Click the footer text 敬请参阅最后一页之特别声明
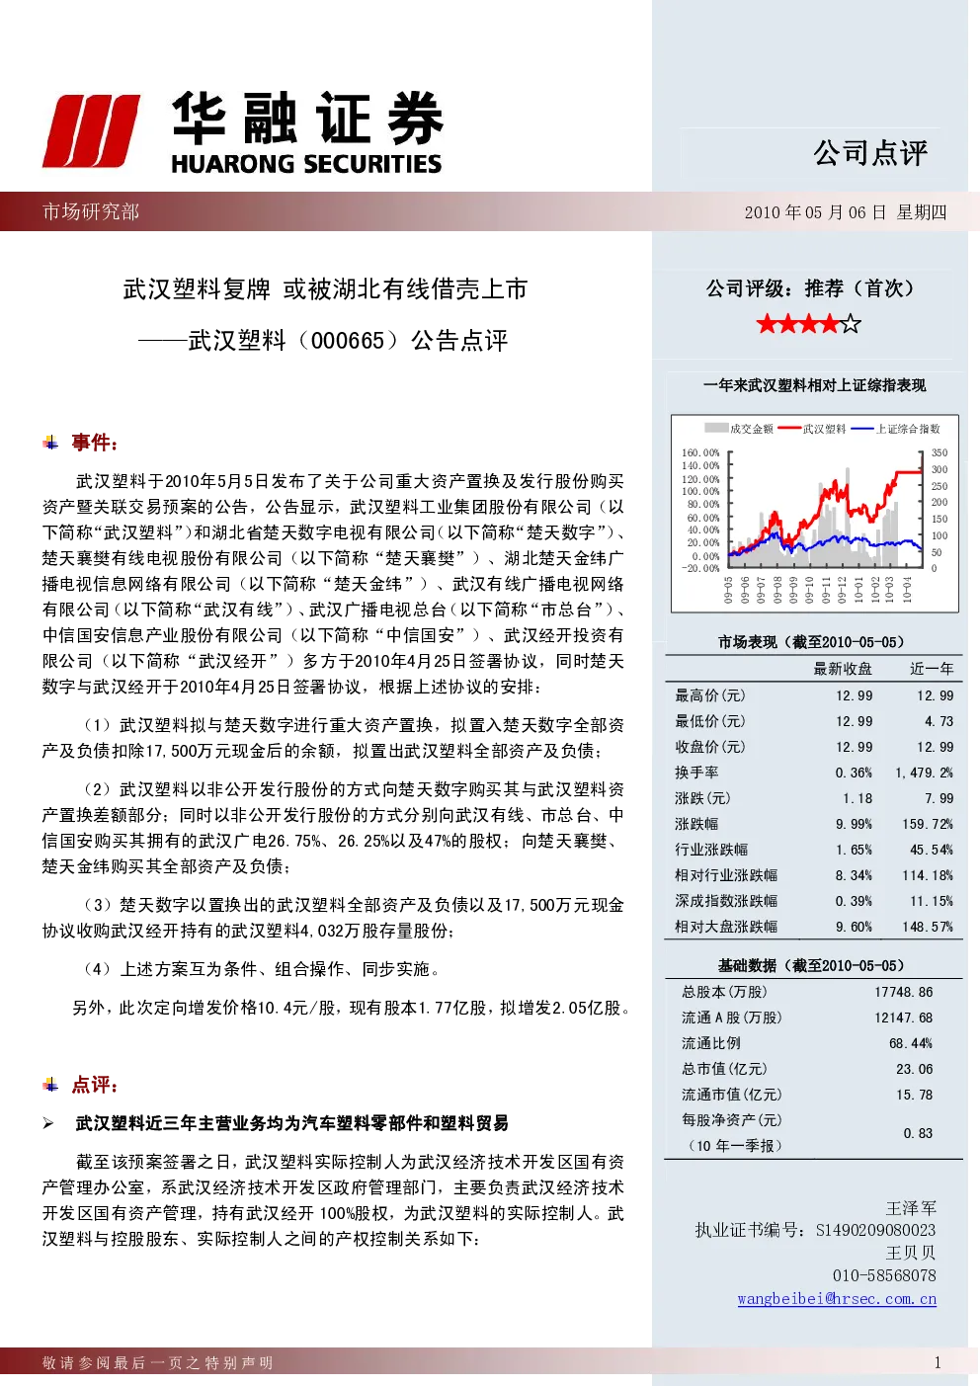 [x=158, y=1363]
